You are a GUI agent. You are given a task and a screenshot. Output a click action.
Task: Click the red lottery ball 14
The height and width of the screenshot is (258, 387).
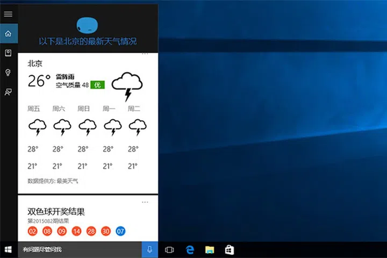(76, 231)
